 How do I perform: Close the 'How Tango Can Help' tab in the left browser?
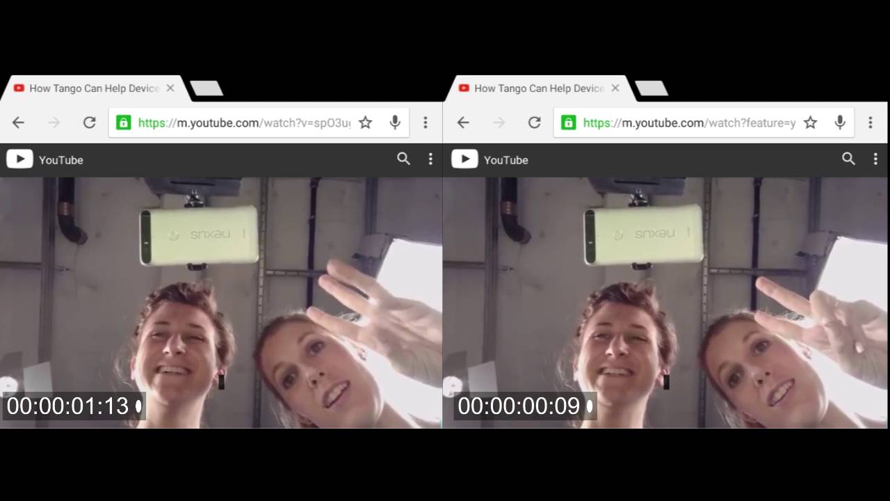coord(170,88)
